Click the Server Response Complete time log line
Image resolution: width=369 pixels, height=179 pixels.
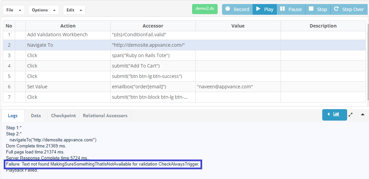coord(48,158)
